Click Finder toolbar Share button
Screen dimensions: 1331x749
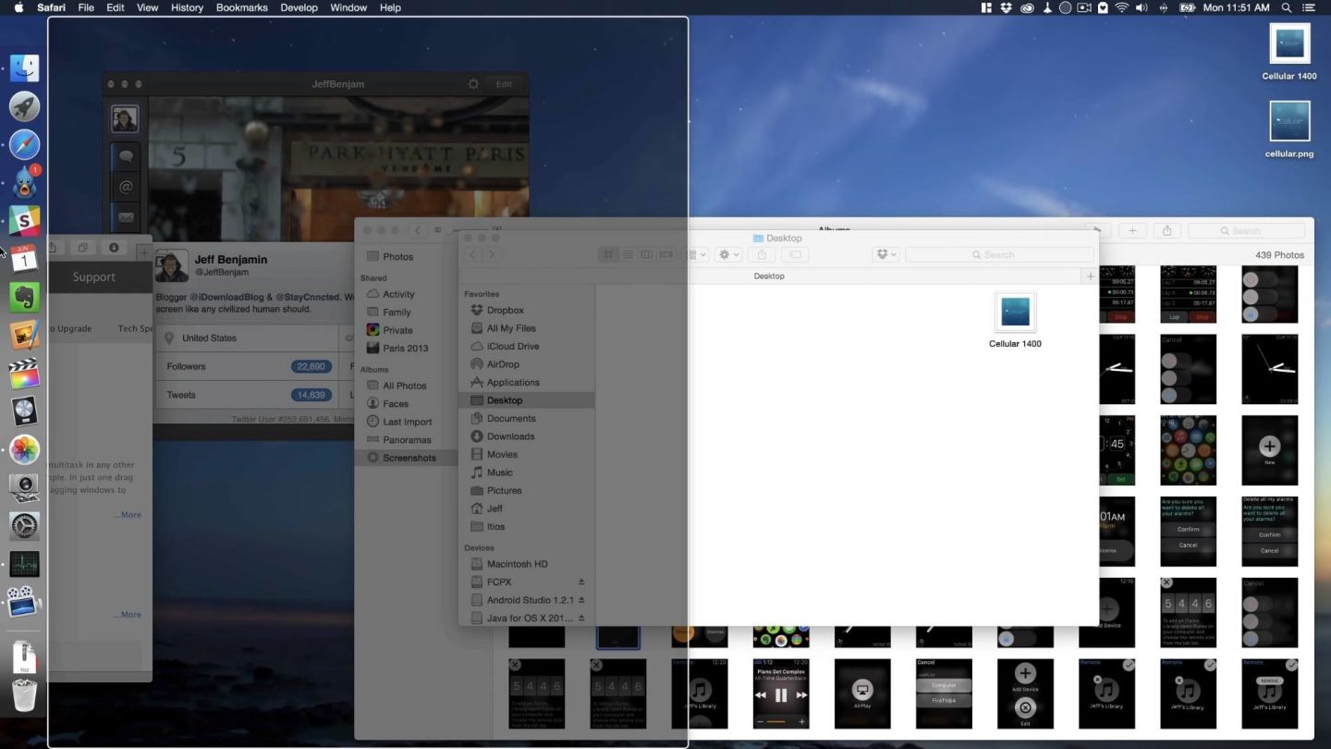pyautogui.click(x=762, y=254)
